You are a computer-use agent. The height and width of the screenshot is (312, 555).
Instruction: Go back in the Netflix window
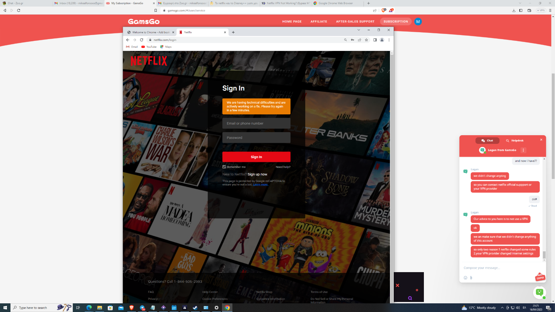pyautogui.click(x=128, y=40)
